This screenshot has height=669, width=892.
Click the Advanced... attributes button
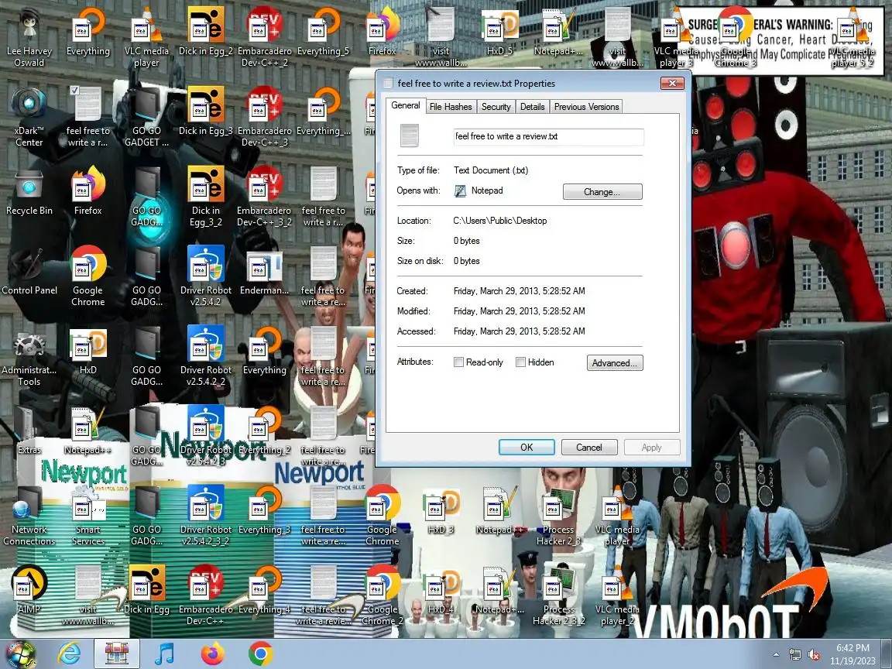click(614, 363)
